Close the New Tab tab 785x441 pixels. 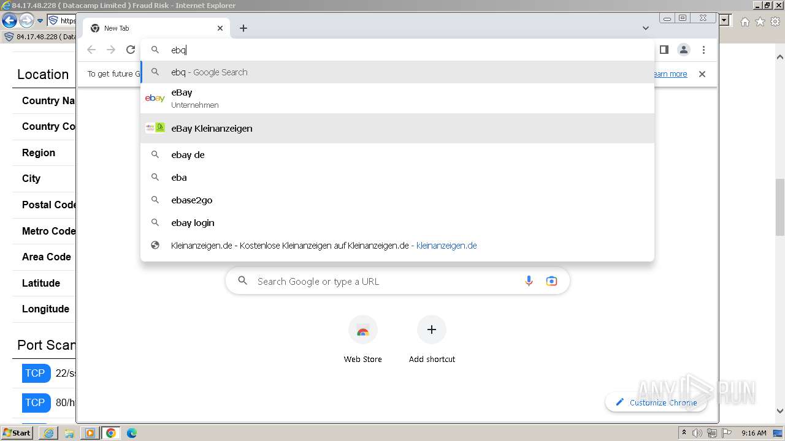point(220,28)
